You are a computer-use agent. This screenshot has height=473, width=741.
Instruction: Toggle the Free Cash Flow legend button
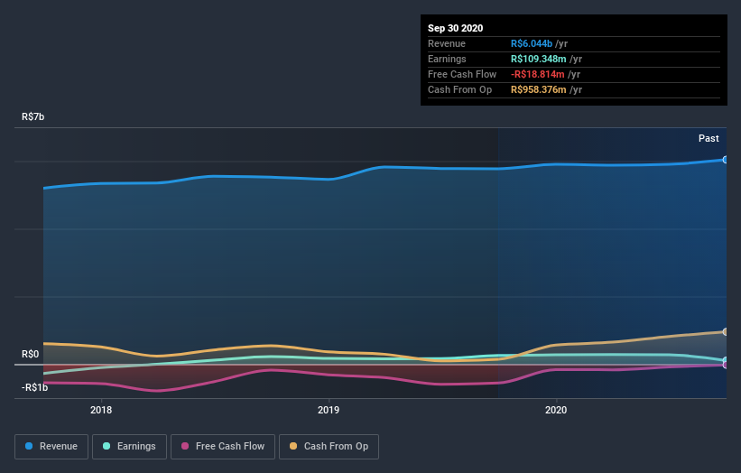click(223, 447)
